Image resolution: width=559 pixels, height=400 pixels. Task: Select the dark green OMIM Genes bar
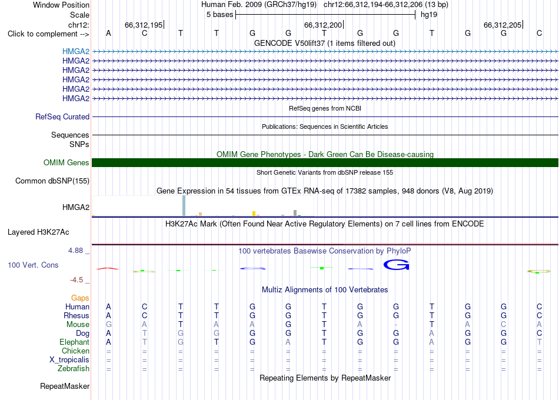(325, 162)
